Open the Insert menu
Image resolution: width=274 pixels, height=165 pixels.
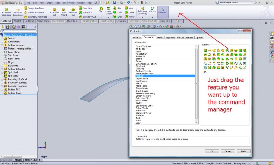coord(50,3)
